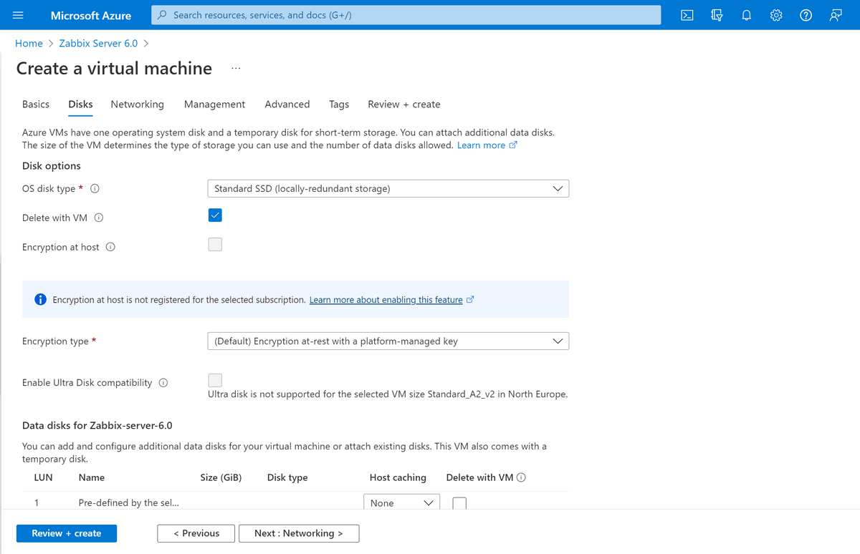Check Delete with VM for data disk LUN 1
The height and width of the screenshot is (554, 860).
pos(459,503)
